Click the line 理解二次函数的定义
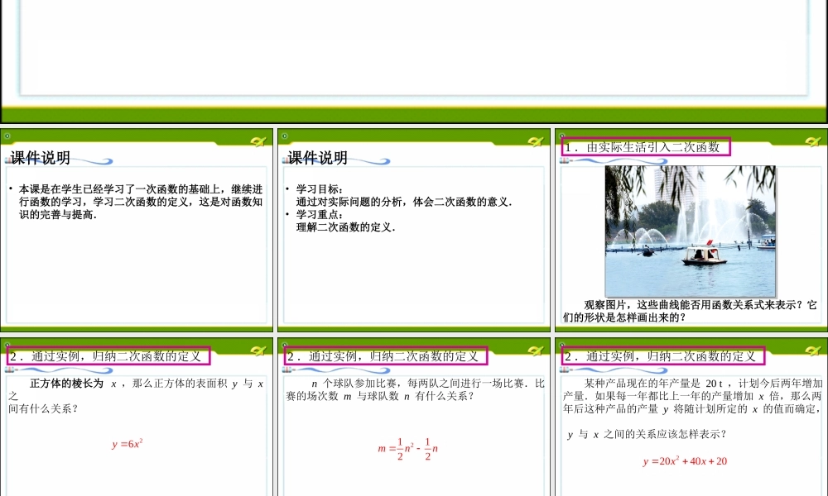This screenshot has height=496, width=828. coord(346,227)
